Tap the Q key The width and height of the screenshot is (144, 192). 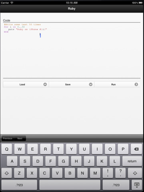[x=7, y=149]
